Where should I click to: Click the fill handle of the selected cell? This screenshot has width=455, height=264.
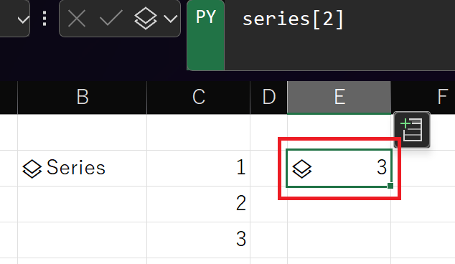390,186
